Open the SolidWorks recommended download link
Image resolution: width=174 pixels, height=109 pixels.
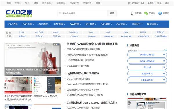click(74, 32)
